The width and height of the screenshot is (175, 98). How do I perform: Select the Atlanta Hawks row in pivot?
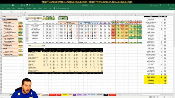tap(10, 22)
